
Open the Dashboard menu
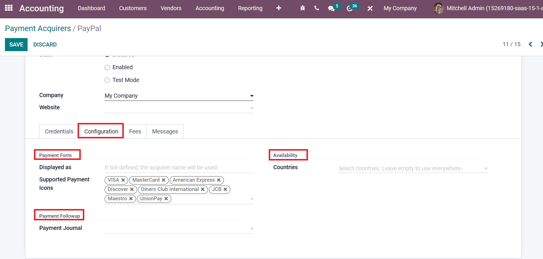pyautogui.click(x=92, y=8)
